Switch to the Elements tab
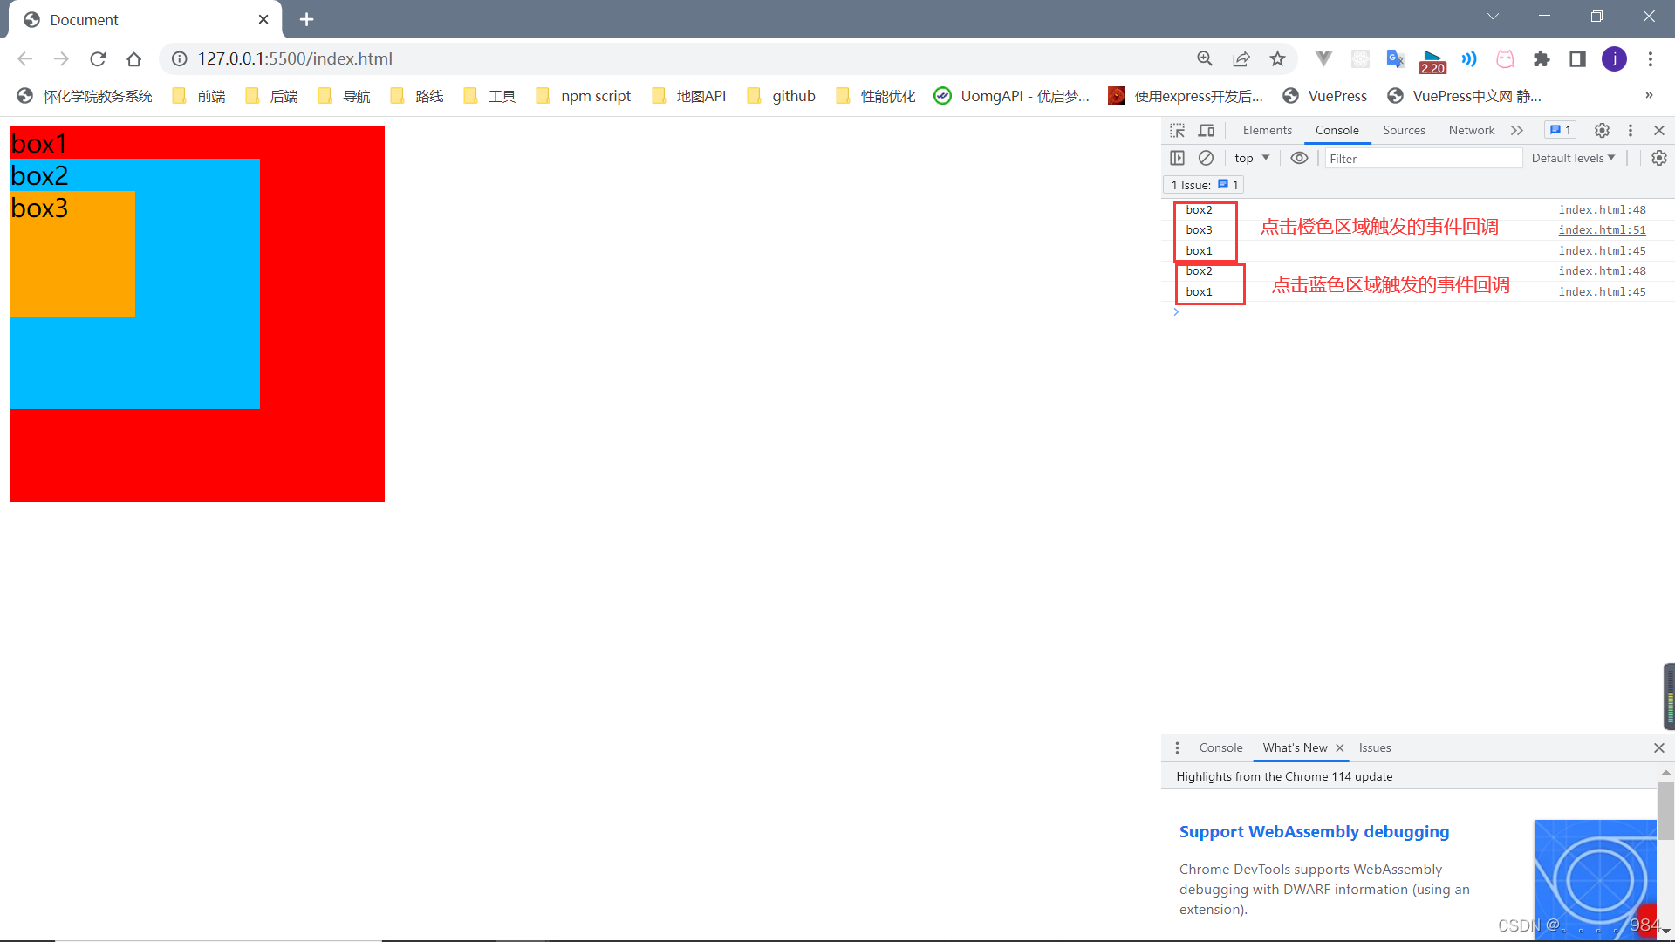The height and width of the screenshot is (942, 1675). coord(1267,130)
